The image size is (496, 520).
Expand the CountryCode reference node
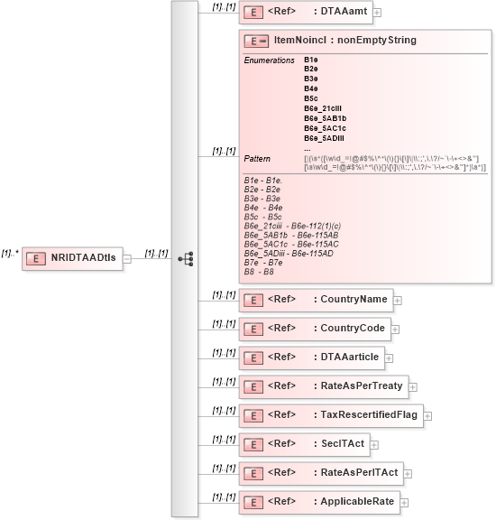tap(395, 330)
